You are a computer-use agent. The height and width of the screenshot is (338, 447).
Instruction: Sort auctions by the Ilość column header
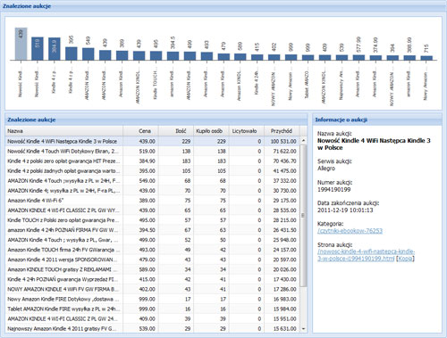pos(176,131)
